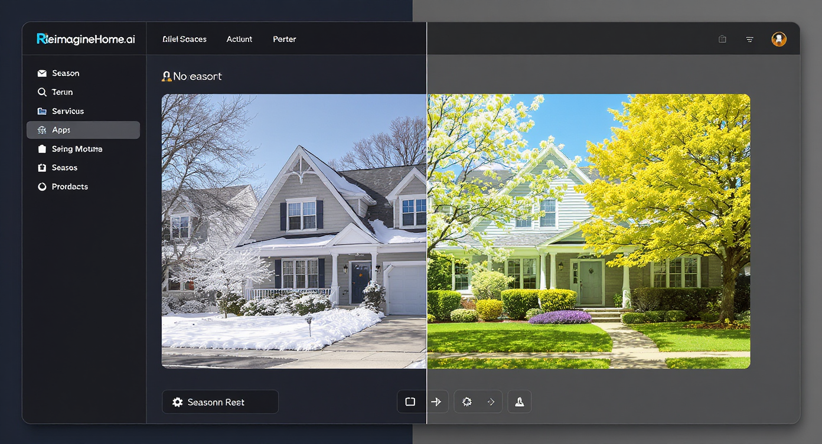822x444 pixels.
Task: Expand the gear-and-chevron control below images
Action: [x=478, y=401]
